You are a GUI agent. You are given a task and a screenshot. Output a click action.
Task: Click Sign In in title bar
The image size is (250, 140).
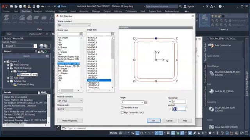[x=189, y=6]
